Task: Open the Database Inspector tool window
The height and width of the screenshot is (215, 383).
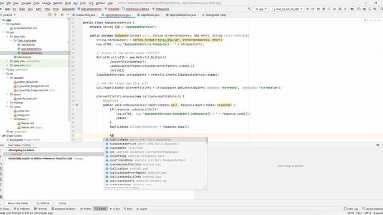Action: [x=63, y=208]
